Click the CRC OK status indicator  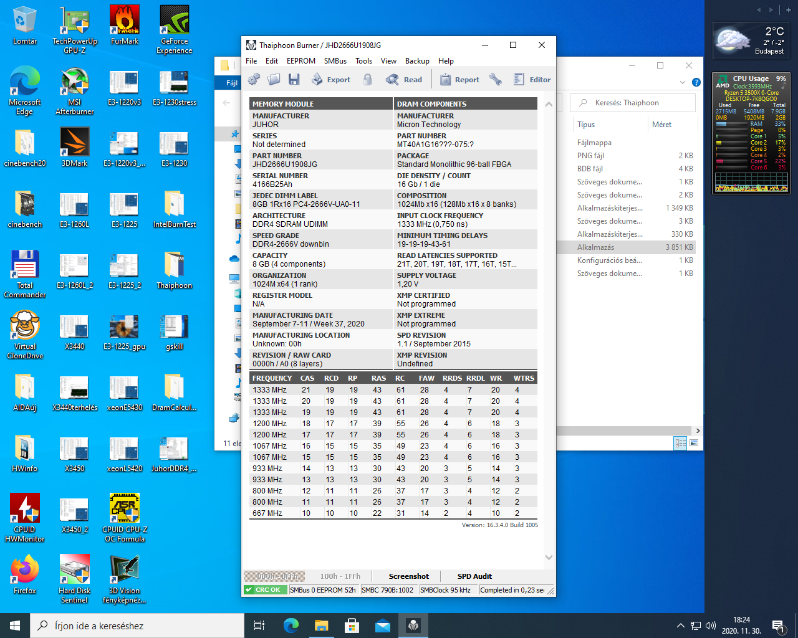[x=266, y=590]
